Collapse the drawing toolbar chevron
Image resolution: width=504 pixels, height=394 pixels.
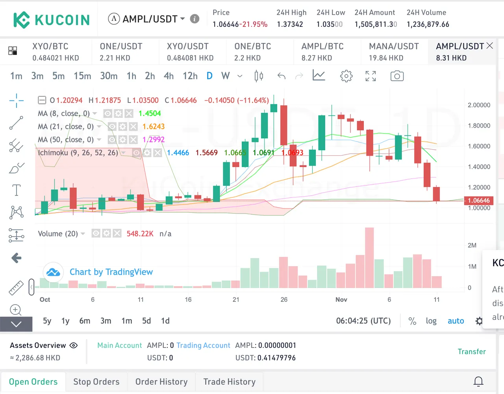tap(16, 324)
